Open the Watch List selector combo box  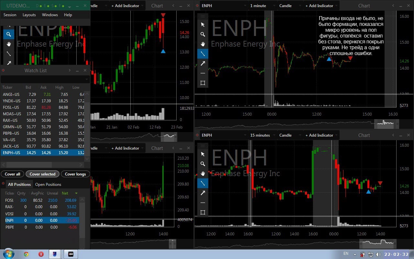(x=45, y=79)
